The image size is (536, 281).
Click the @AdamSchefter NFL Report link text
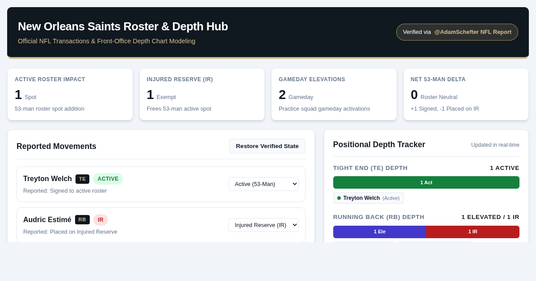point(473,32)
